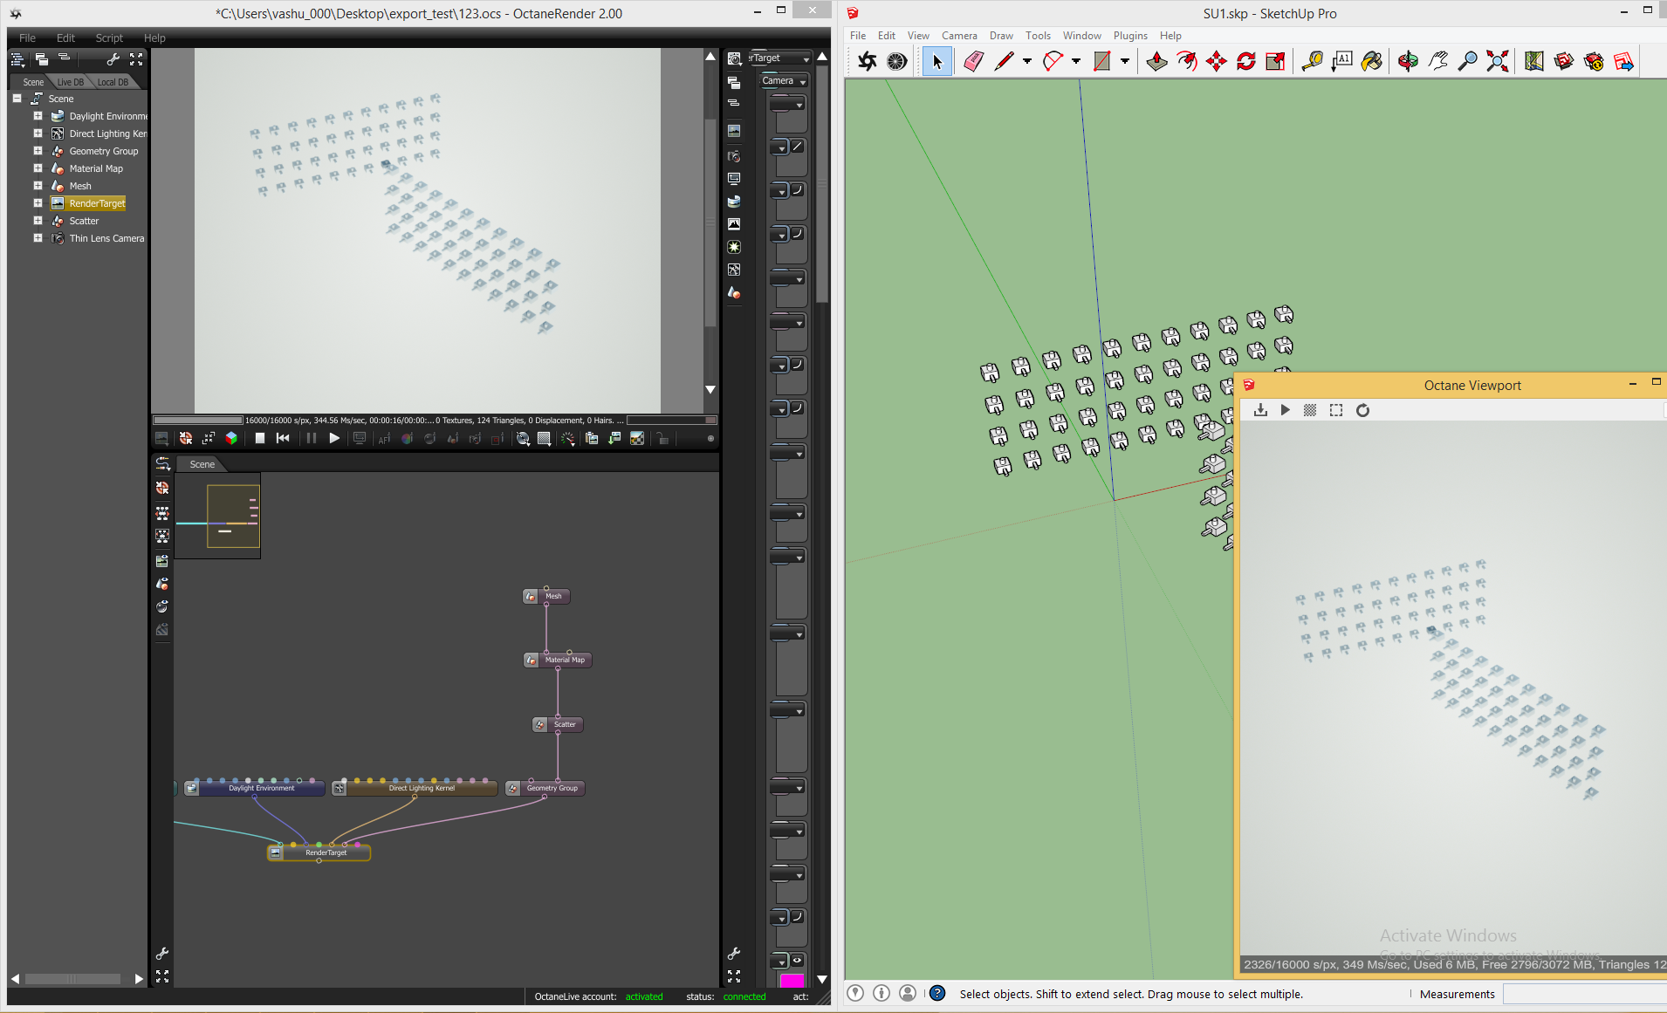
Task: Toggle the eye visibility pin at bottom
Action: [x=797, y=961]
